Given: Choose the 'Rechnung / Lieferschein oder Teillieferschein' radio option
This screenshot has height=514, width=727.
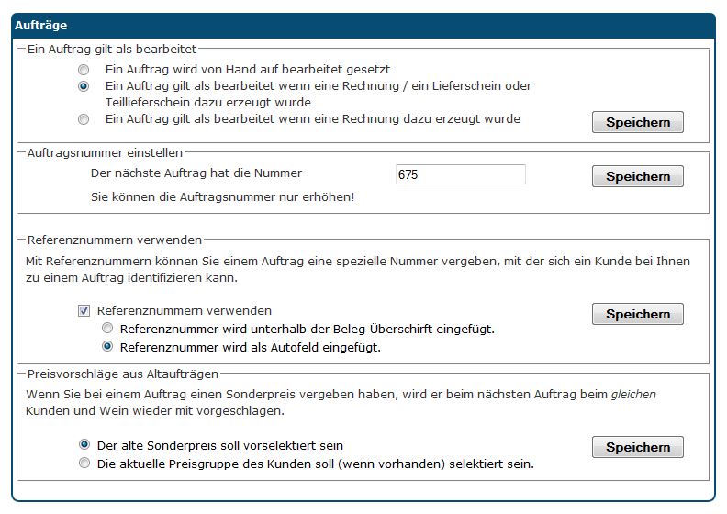Looking at the screenshot, I should [x=84, y=86].
